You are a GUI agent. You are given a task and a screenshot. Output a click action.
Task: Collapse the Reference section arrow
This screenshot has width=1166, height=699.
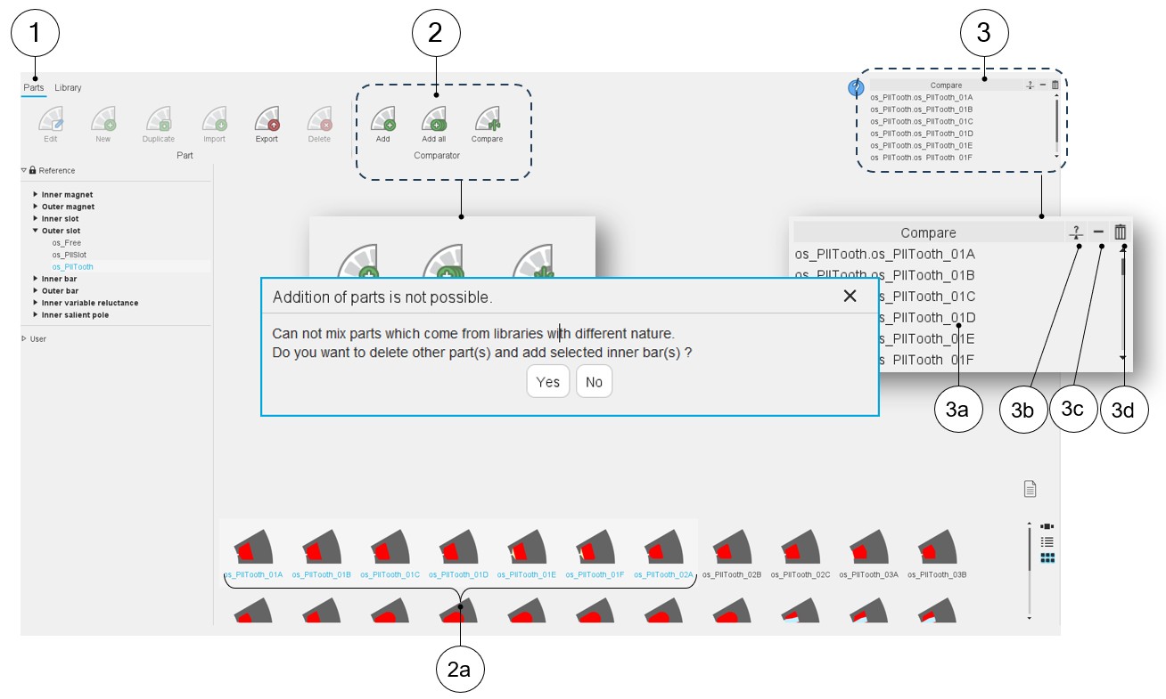click(x=24, y=170)
